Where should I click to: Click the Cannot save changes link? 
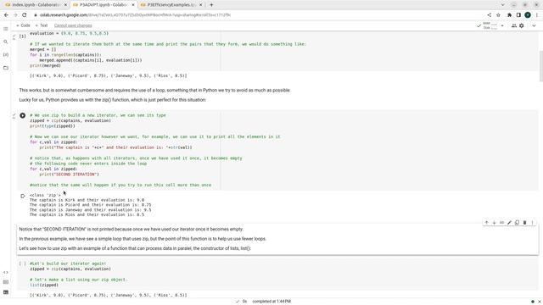(73, 25)
